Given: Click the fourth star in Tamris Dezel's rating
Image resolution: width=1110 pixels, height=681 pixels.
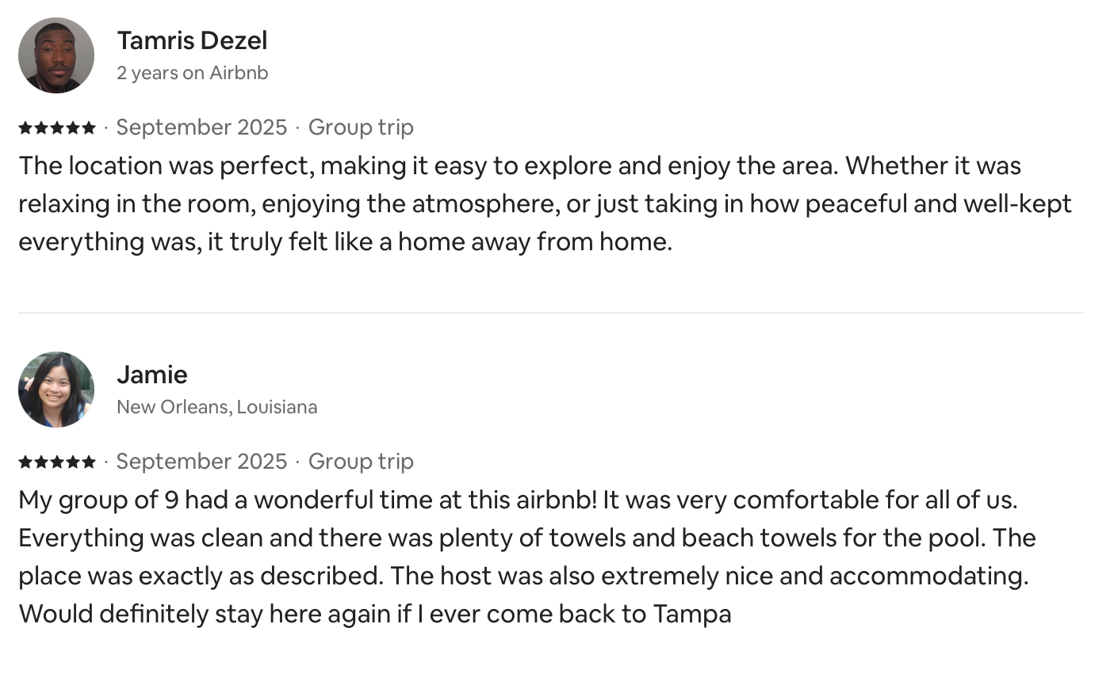Looking at the screenshot, I should click(73, 127).
